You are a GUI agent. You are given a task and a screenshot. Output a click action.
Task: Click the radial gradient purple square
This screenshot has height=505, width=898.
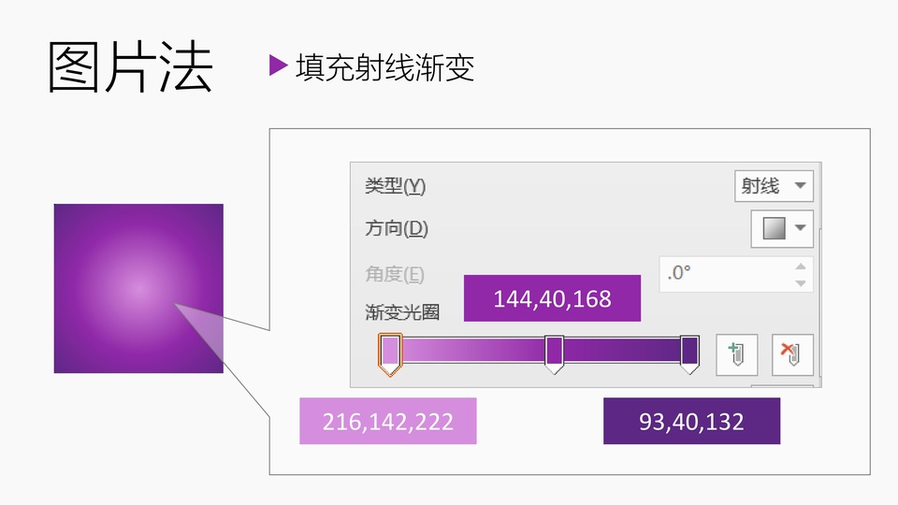pyautogui.click(x=138, y=288)
